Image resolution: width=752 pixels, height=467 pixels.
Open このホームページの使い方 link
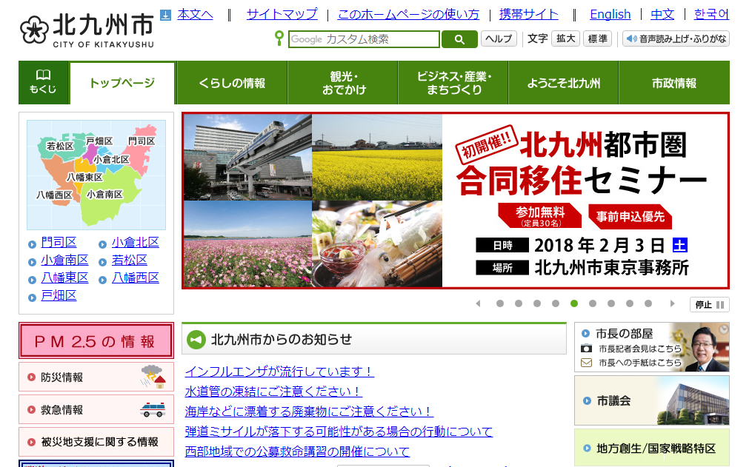(408, 14)
